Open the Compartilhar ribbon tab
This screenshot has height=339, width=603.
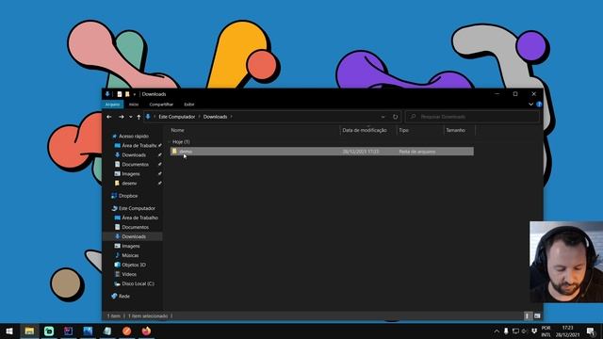[x=161, y=105]
